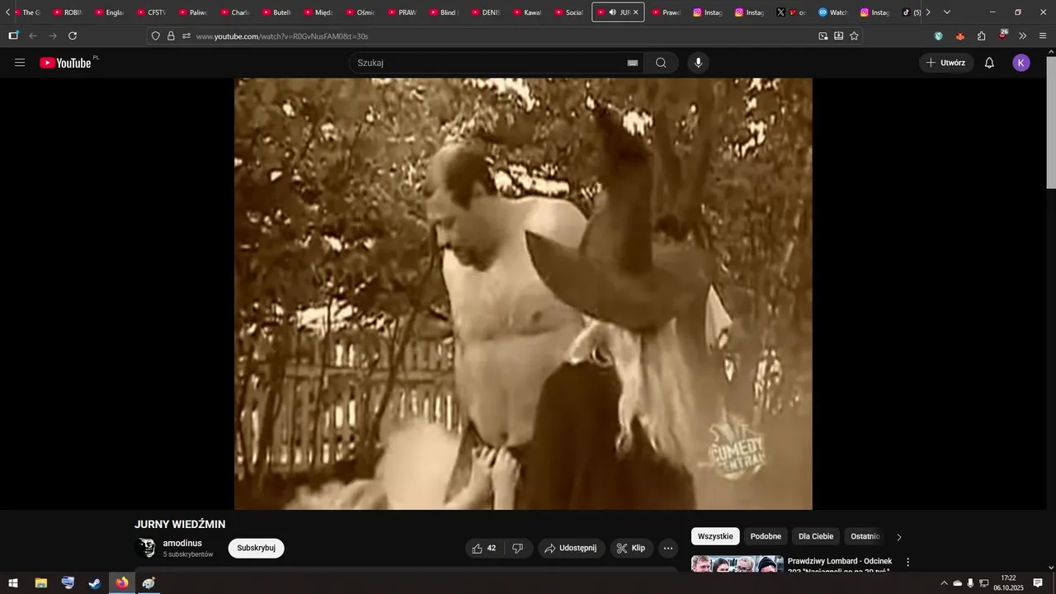1056x594 pixels.
Task: Show hidden system tray icons
Action: [x=944, y=583]
